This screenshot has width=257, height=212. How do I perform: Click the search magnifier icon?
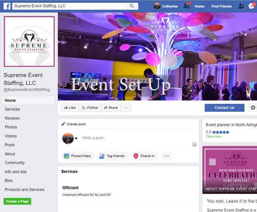coord(131,6)
